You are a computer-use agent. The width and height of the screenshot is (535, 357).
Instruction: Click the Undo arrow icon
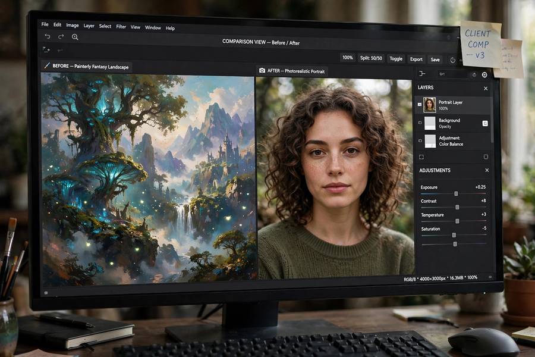coord(48,36)
